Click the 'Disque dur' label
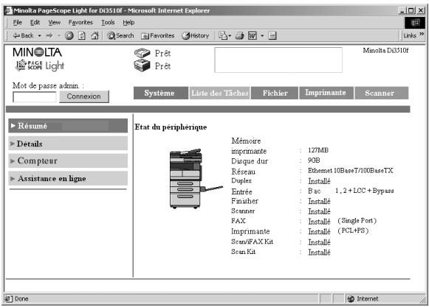This screenshot has height=307, width=429. (x=250, y=161)
